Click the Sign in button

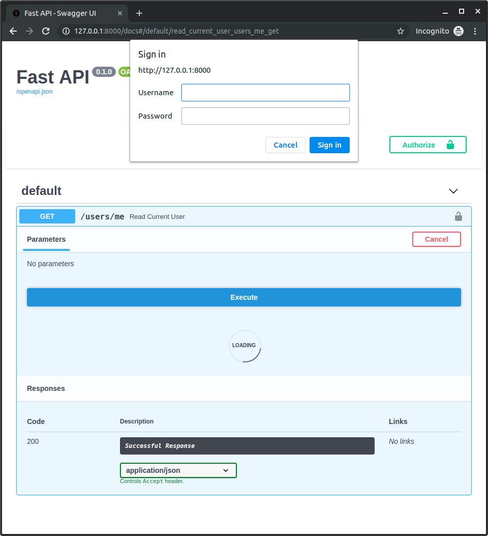pos(329,145)
